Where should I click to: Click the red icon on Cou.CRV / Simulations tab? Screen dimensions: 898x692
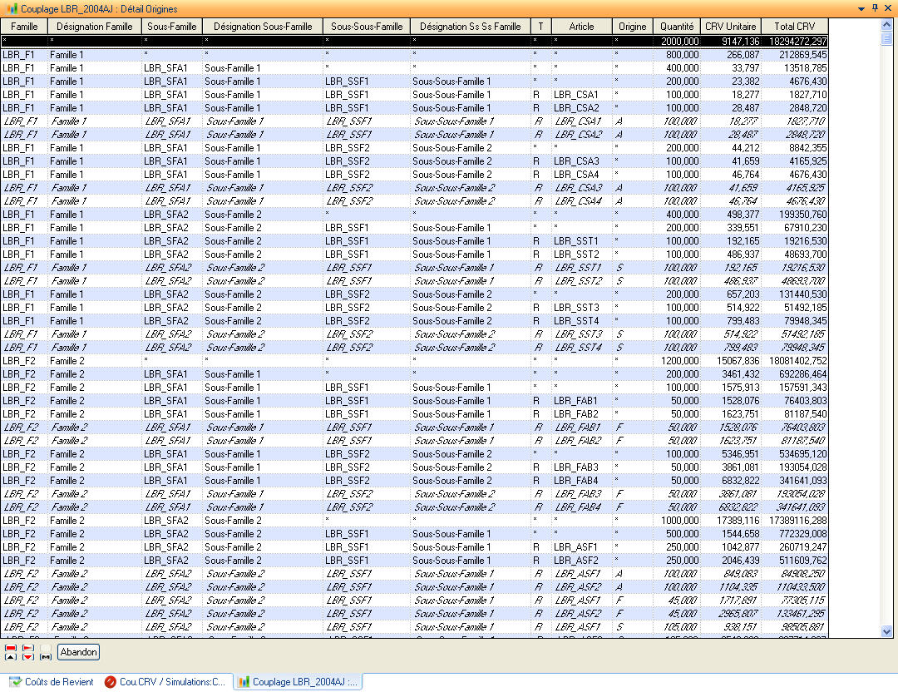click(x=111, y=682)
